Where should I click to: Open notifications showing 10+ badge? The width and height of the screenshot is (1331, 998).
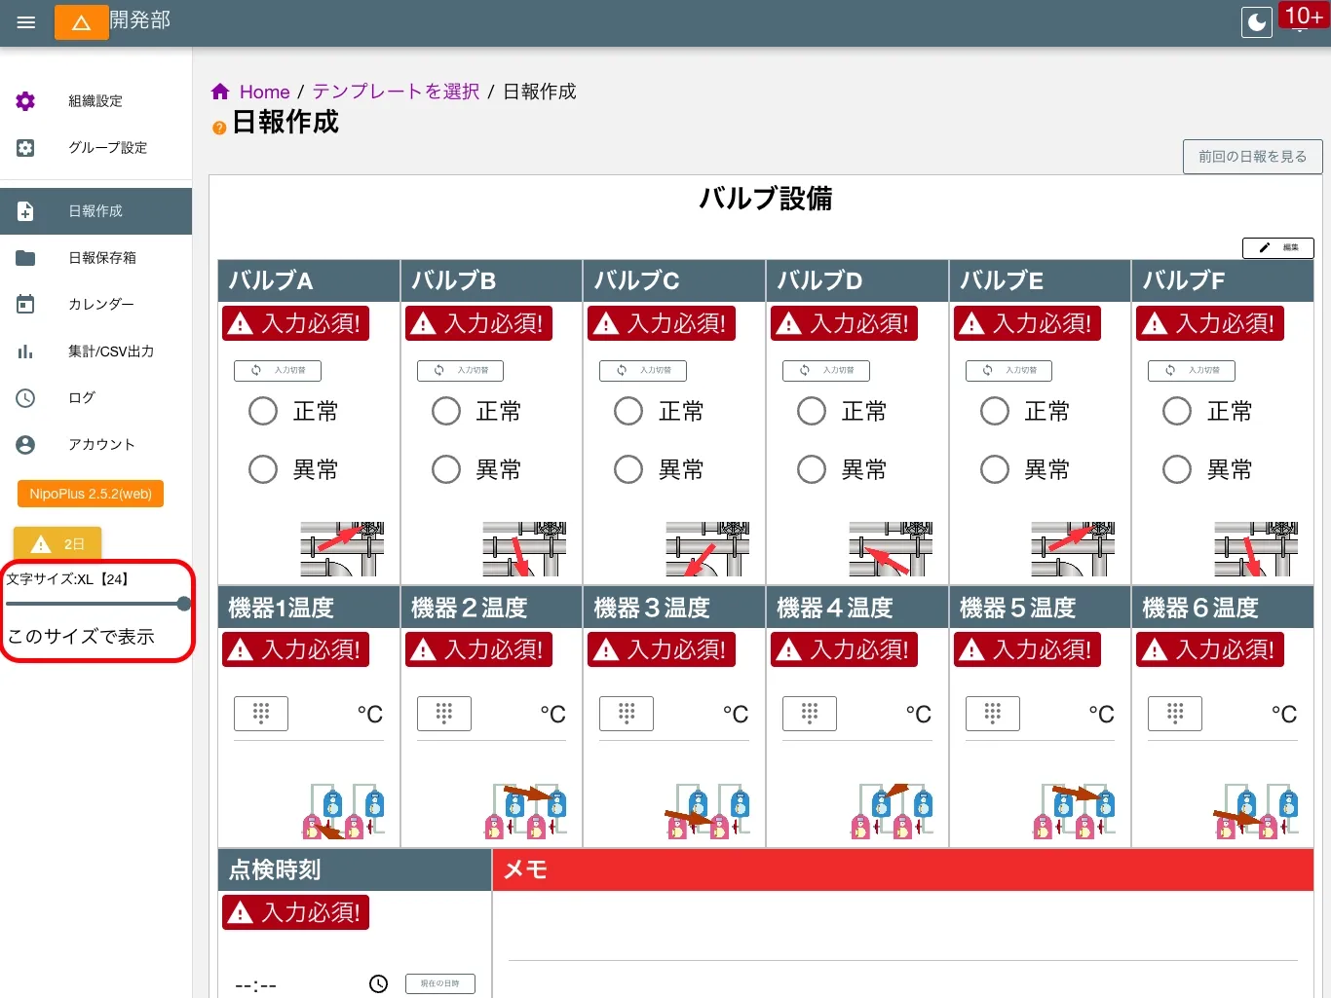(1303, 18)
